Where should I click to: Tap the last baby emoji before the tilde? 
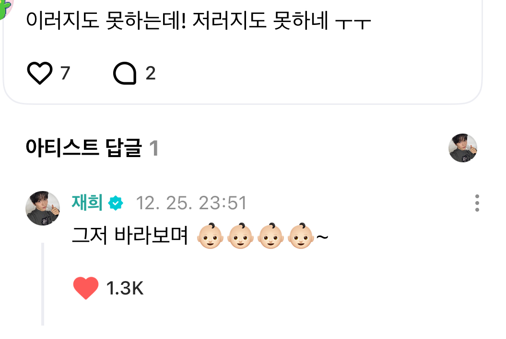(x=301, y=236)
